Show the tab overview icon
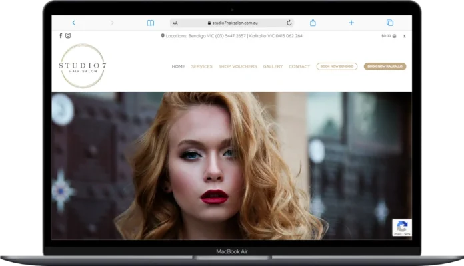 coord(390,23)
